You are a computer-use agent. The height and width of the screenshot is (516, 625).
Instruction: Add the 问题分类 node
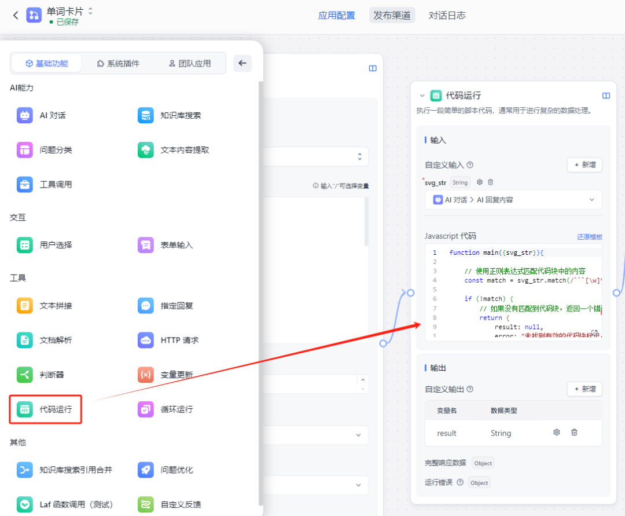click(x=45, y=150)
